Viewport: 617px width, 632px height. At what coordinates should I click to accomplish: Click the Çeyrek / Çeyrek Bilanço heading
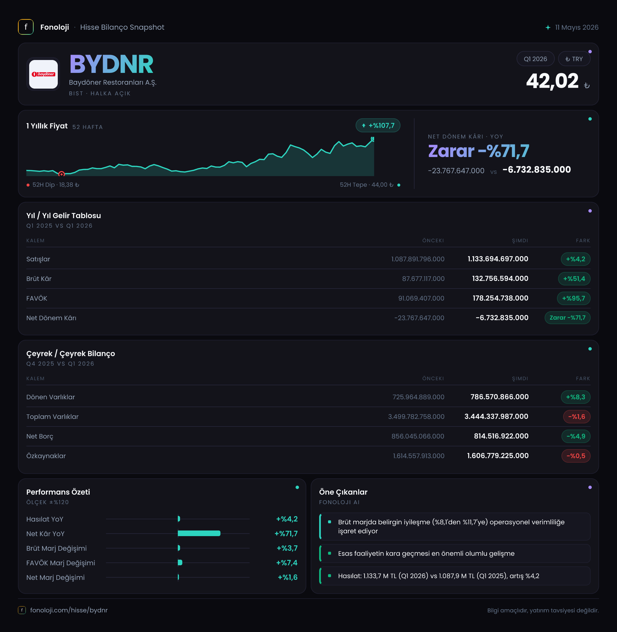point(71,353)
